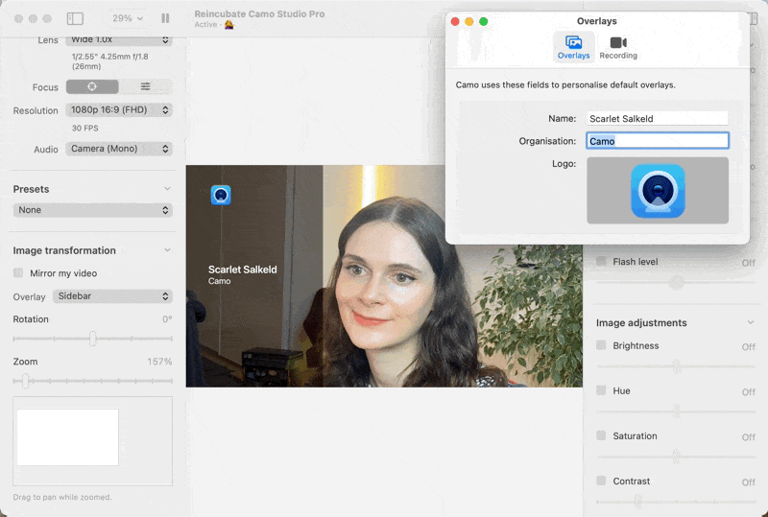Viewport: 768px width, 517px height.
Task: Open the Presets None dropdown
Action: 92,210
